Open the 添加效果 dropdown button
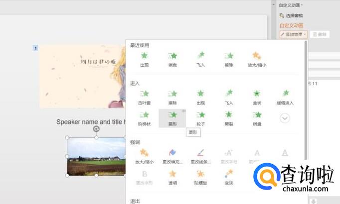 coord(293,34)
